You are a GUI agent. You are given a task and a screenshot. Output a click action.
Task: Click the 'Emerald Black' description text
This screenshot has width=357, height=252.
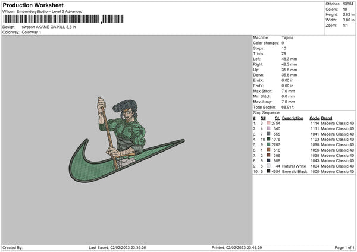(x=295, y=172)
